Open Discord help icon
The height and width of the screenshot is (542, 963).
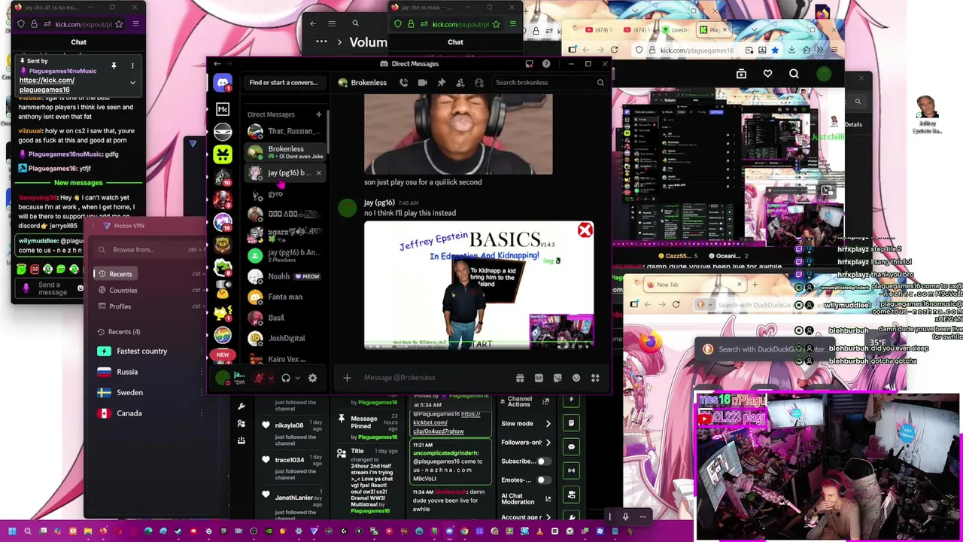546,64
